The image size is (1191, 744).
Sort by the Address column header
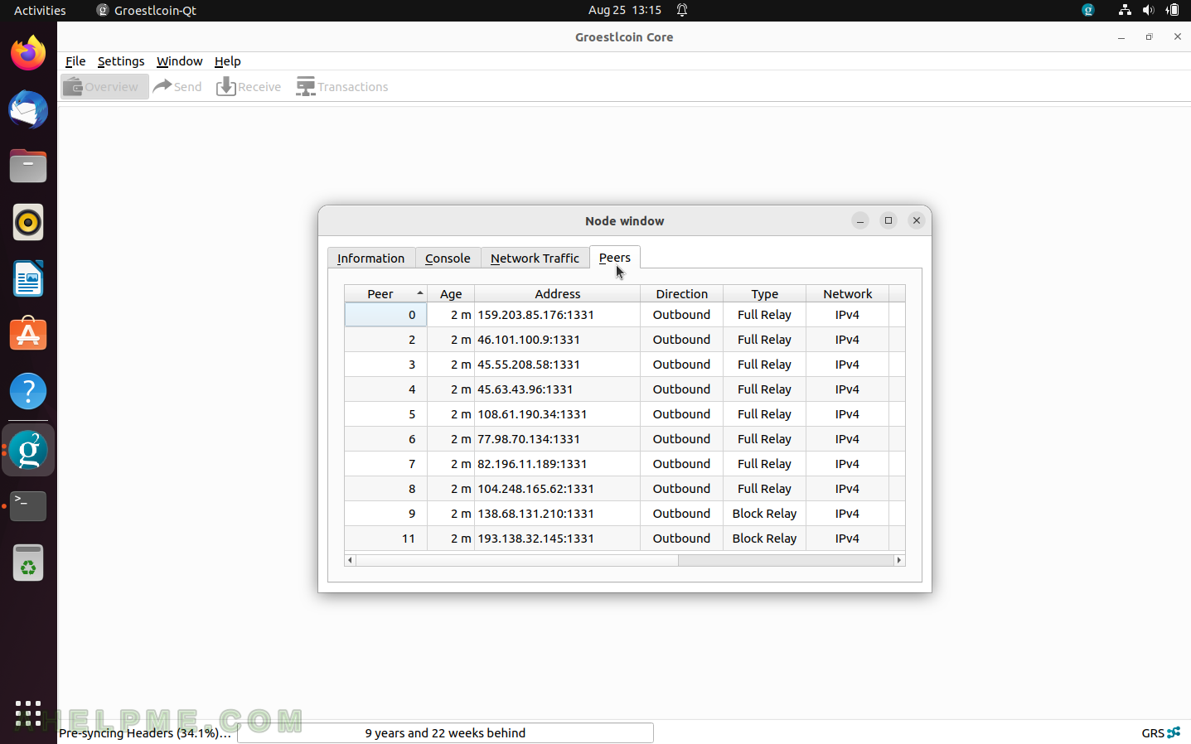point(557,293)
